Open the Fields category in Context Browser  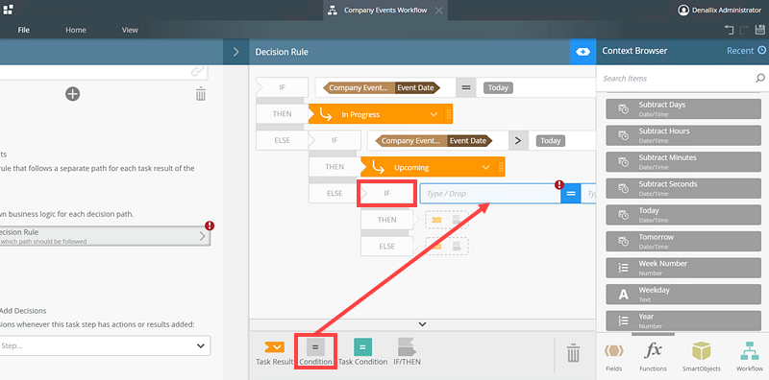coord(613,350)
